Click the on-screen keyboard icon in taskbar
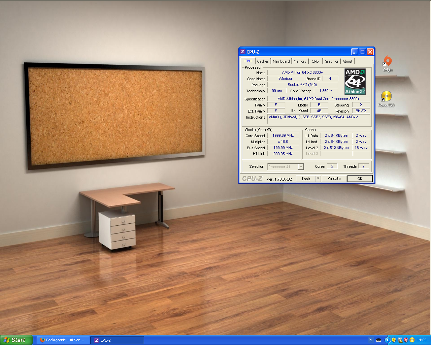 click(x=378, y=340)
